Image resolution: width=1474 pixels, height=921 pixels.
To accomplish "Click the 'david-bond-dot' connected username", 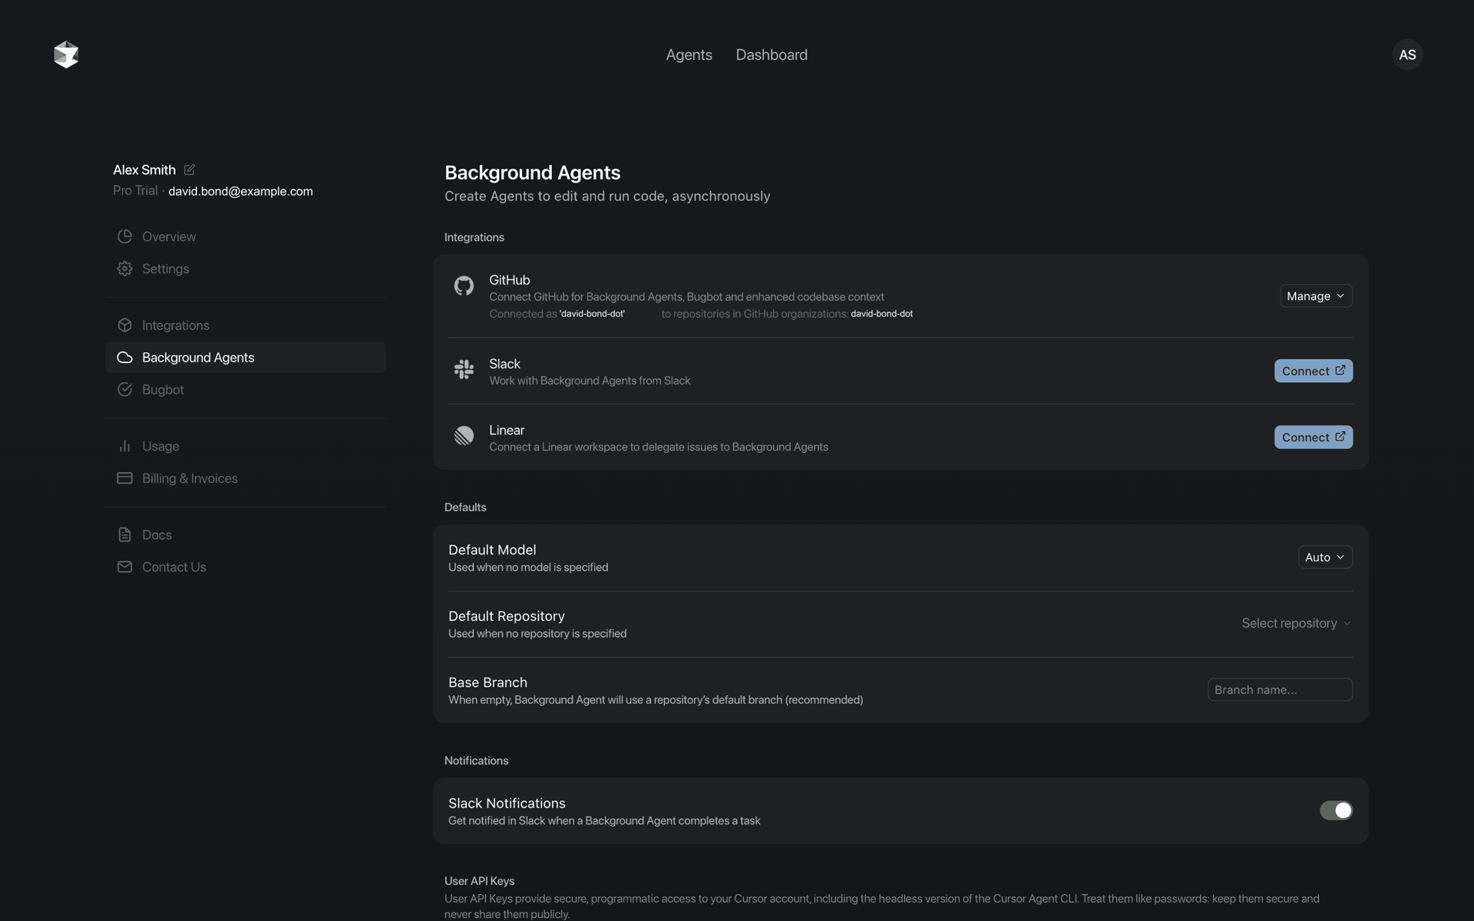I will point(592,314).
